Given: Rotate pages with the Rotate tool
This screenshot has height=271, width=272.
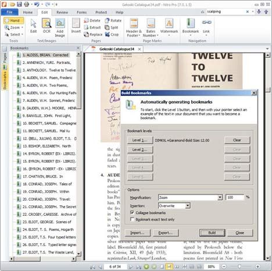Looking at the screenshot, I should (x=113, y=20).
